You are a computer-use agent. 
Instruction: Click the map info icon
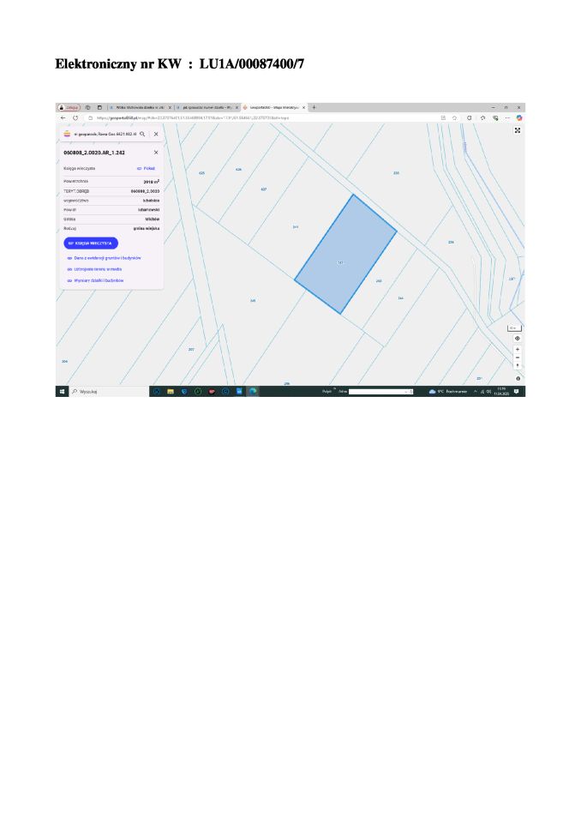coord(518,378)
